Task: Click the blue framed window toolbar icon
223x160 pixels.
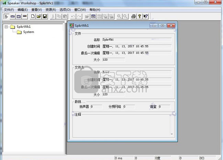Action: tap(93, 16)
